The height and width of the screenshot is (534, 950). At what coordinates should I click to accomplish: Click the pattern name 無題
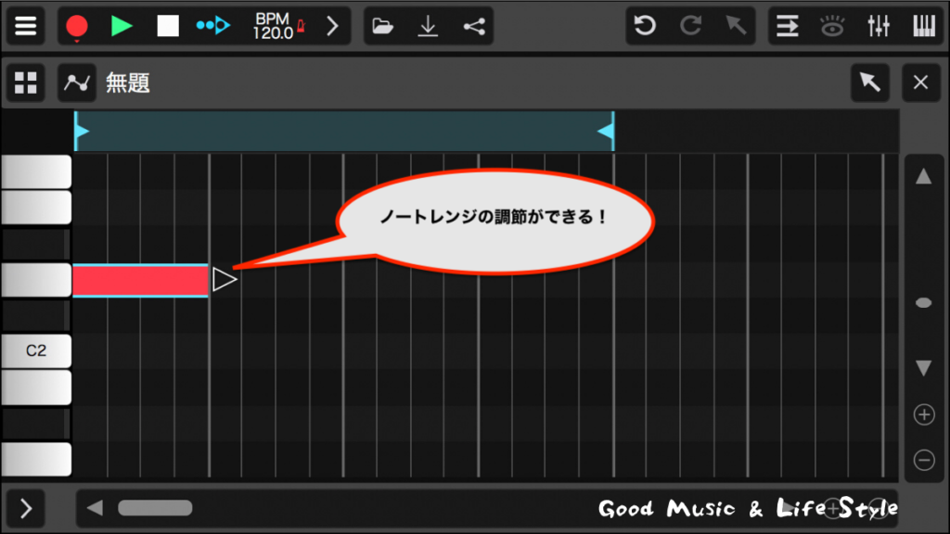coord(128,83)
